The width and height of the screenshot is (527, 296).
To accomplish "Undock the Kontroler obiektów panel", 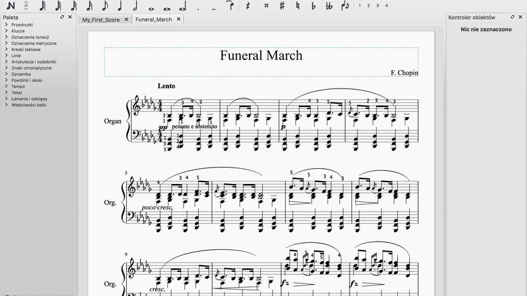I will (x=512, y=17).
